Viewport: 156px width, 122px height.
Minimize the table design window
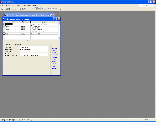[x=54, y=19]
